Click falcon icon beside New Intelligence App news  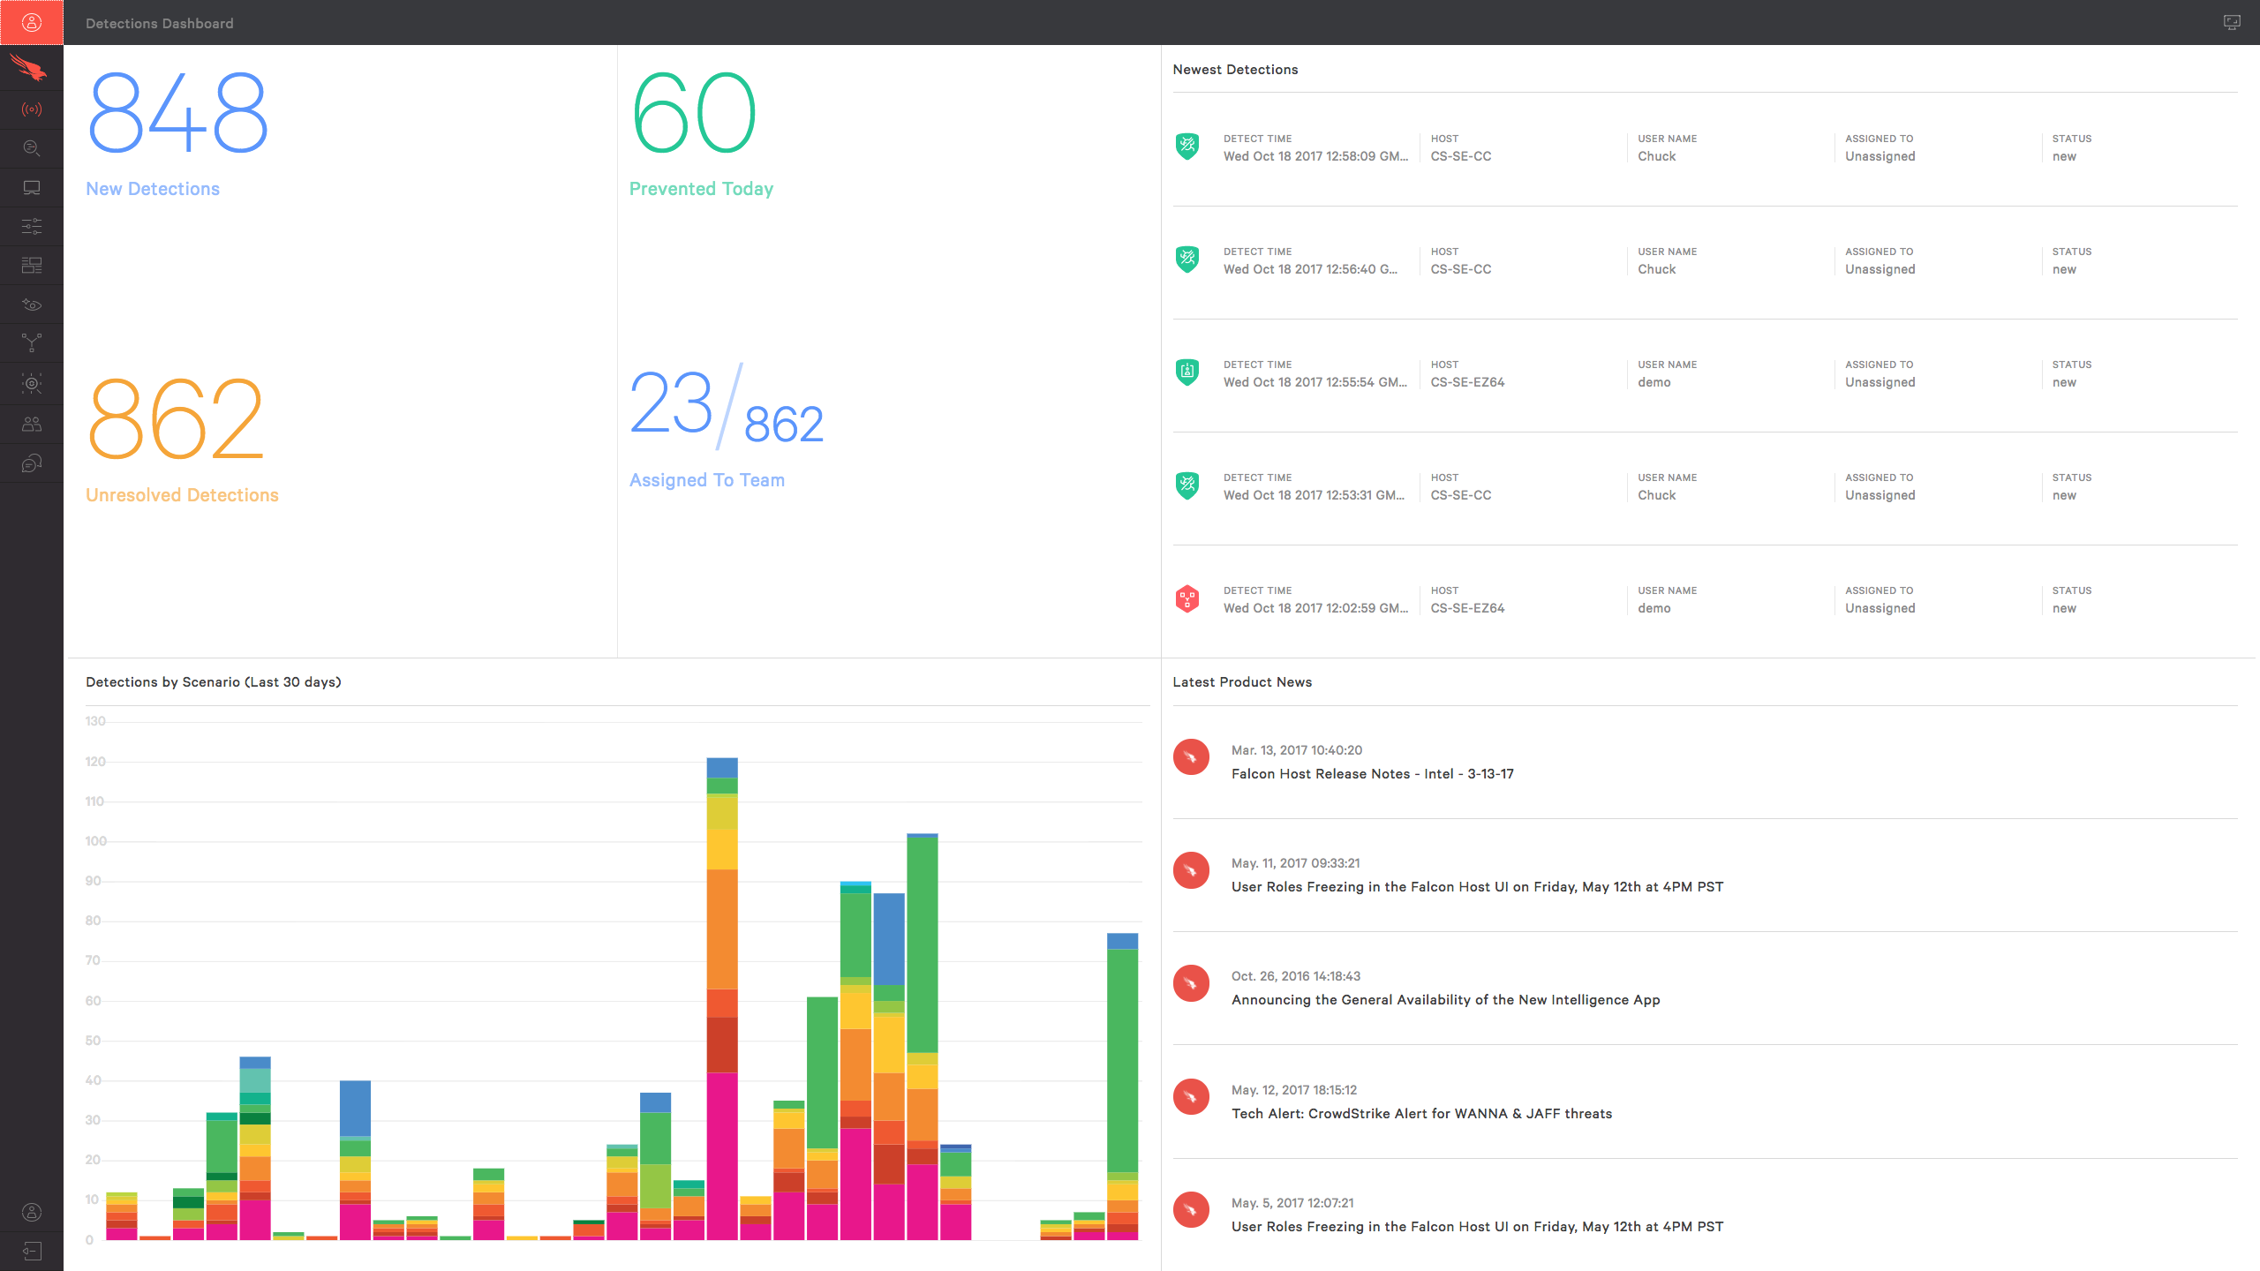(1191, 983)
